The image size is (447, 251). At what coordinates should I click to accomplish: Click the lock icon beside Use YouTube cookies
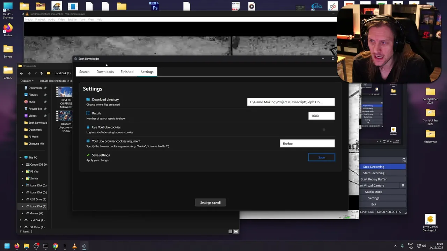(88, 127)
